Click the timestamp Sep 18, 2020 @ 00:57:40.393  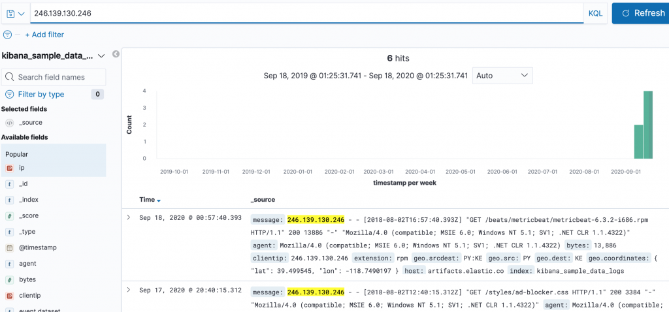tap(190, 218)
